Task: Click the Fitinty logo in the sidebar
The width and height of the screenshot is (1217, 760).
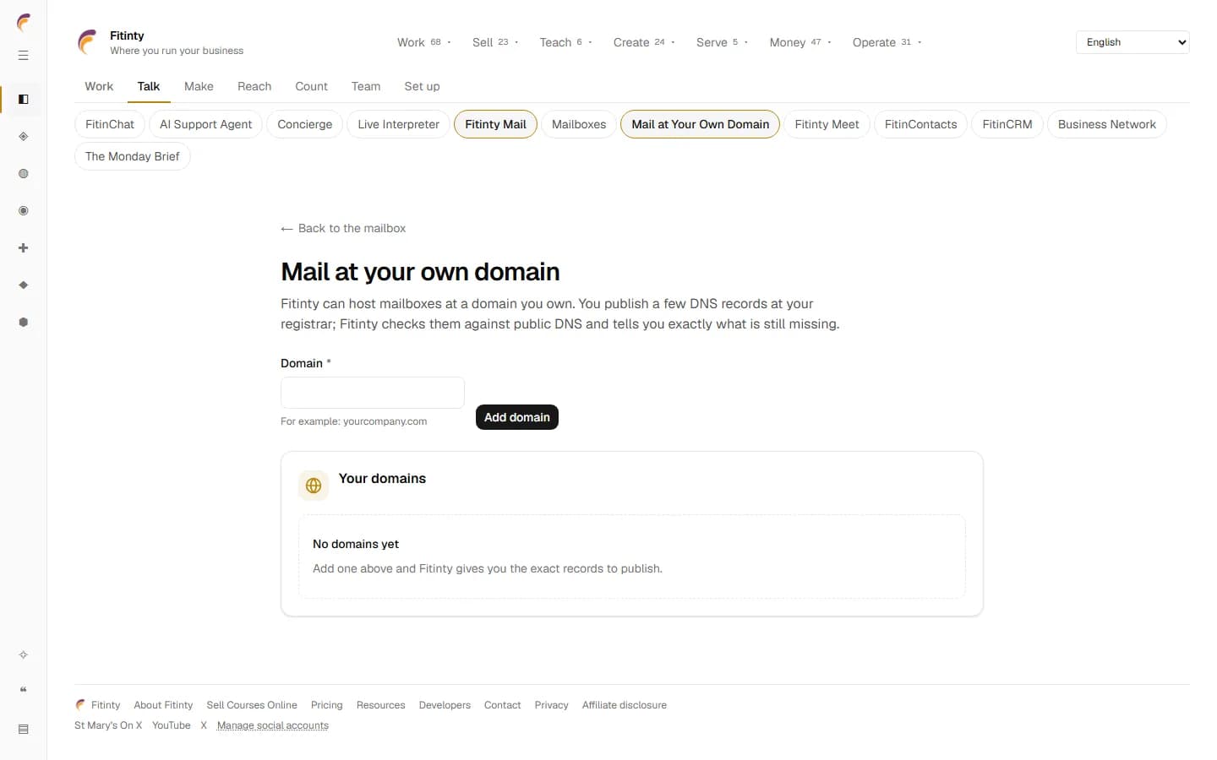Action: pyautogui.click(x=24, y=23)
